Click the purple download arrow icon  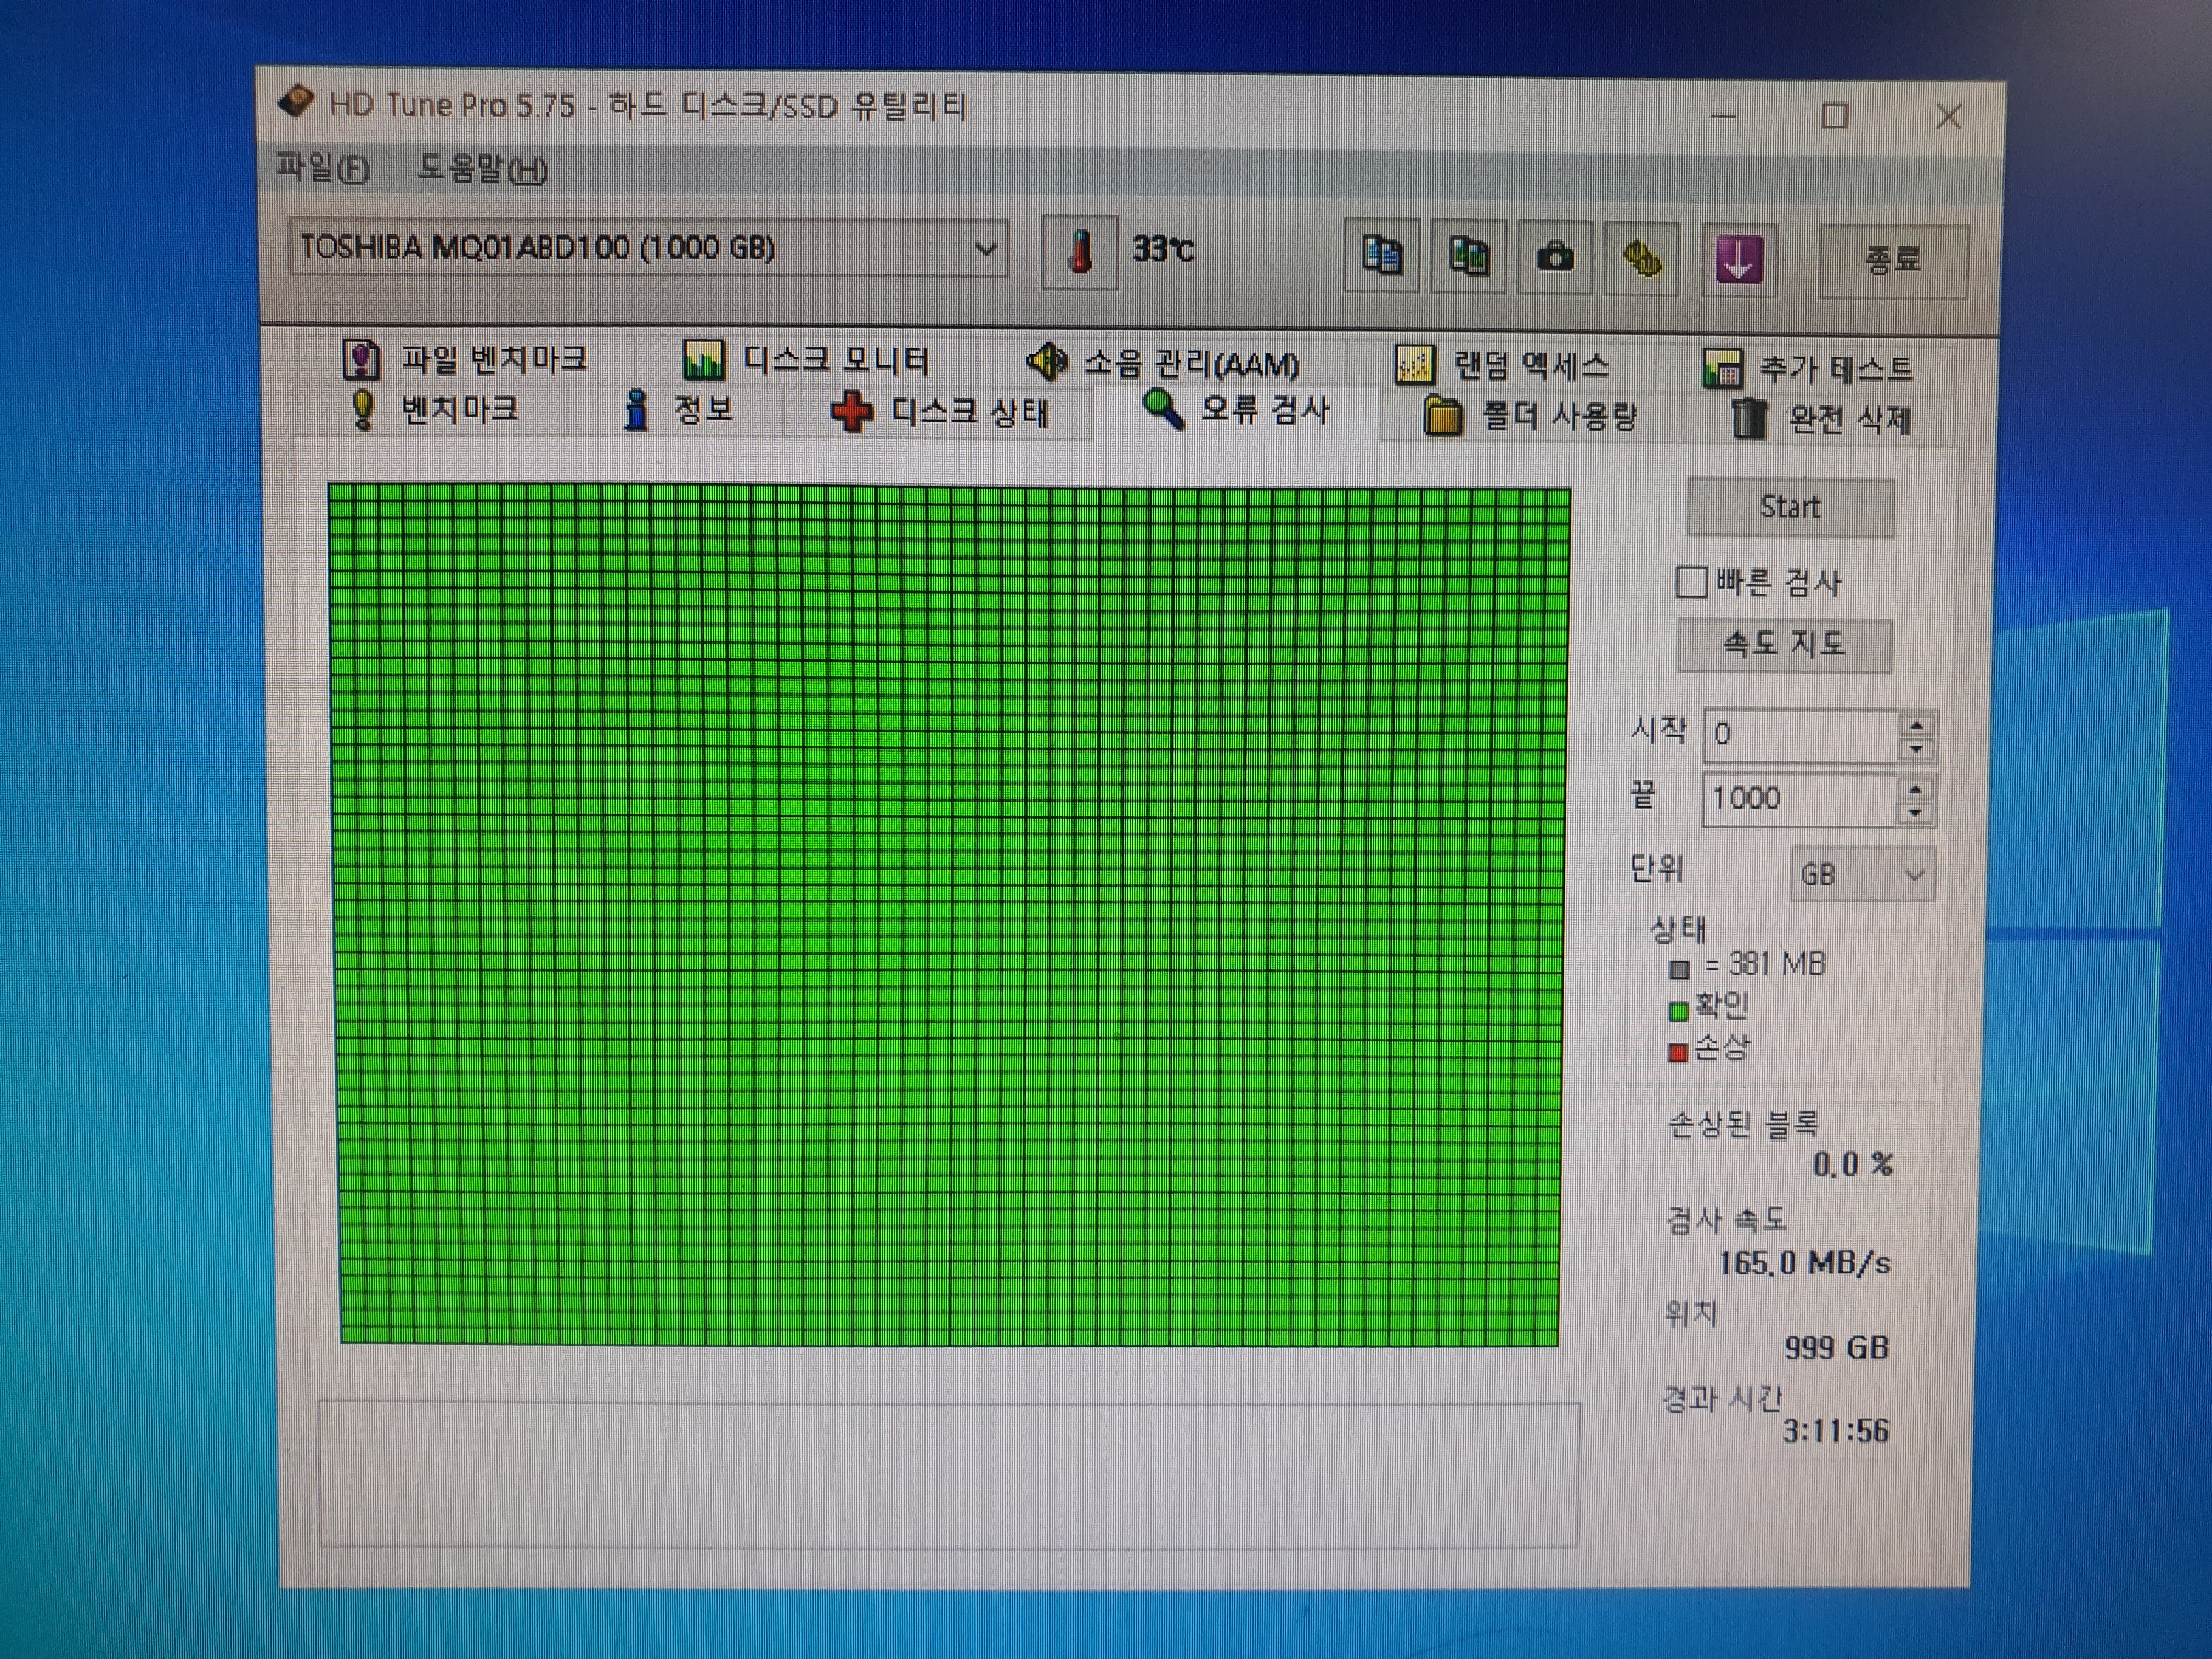coord(1739,260)
